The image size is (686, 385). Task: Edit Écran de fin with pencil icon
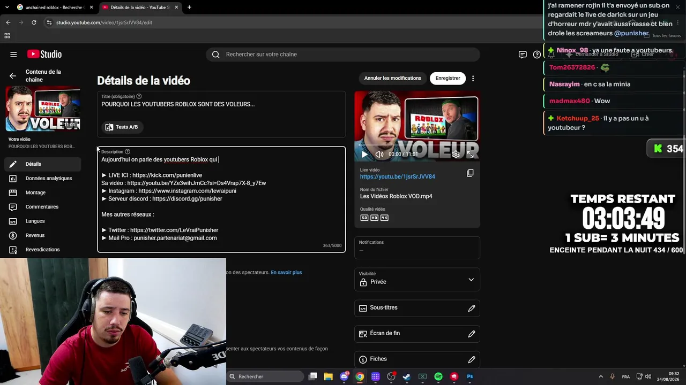(472, 334)
